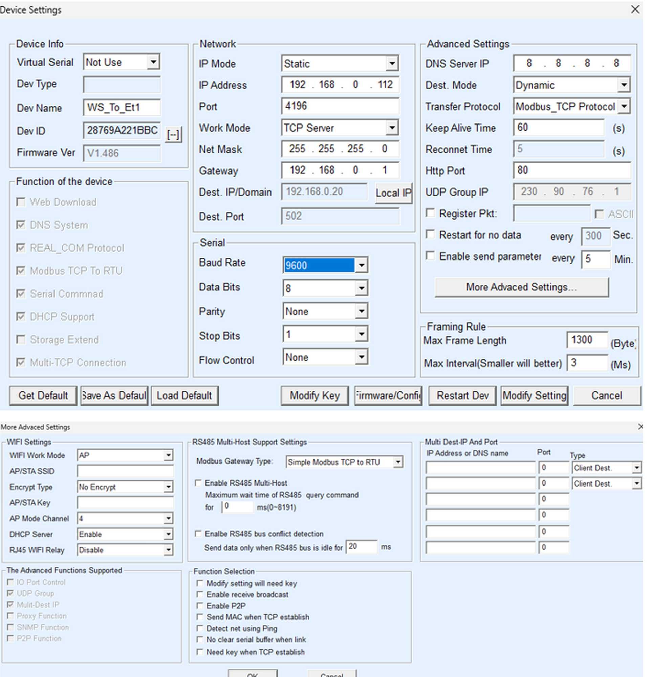650x677 pixels.
Task: Check Enable send parameter option
Action: coord(430,256)
